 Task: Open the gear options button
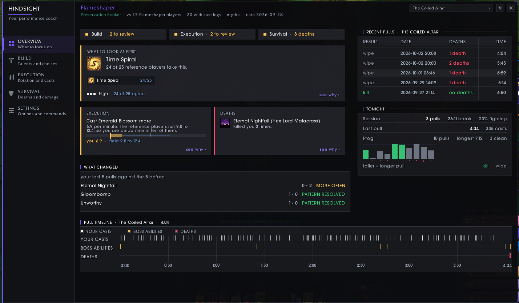pos(500,8)
